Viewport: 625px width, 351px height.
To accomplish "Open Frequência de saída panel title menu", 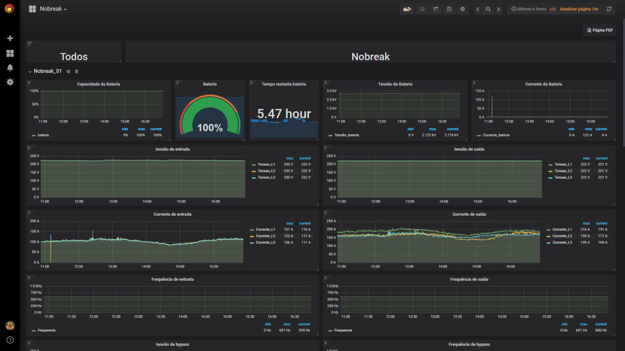I will (x=469, y=279).
